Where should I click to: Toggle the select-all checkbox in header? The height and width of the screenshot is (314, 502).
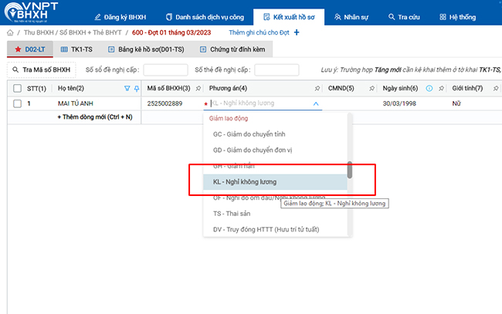[x=17, y=88]
